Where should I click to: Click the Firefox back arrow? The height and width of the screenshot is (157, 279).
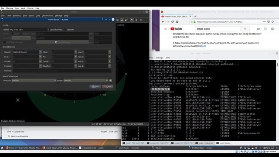[163, 22]
